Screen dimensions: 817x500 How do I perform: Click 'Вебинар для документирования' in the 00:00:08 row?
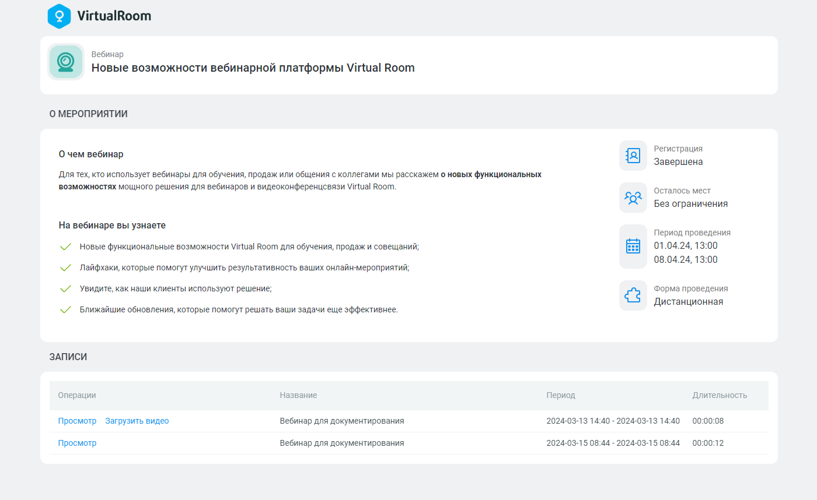point(342,421)
